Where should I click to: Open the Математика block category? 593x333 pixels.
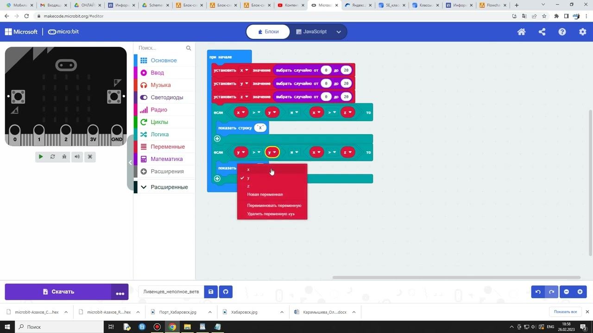(x=164, y=159)
